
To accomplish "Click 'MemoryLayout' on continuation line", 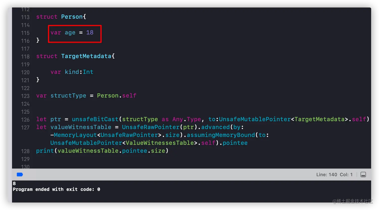I will (x=75, y=135).
